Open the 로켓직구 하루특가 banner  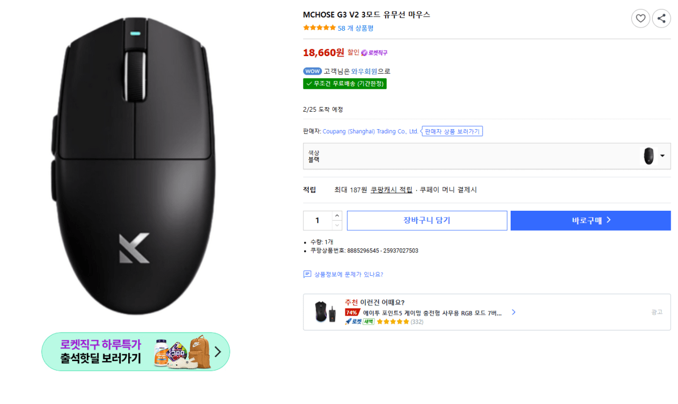pos(136,352)
